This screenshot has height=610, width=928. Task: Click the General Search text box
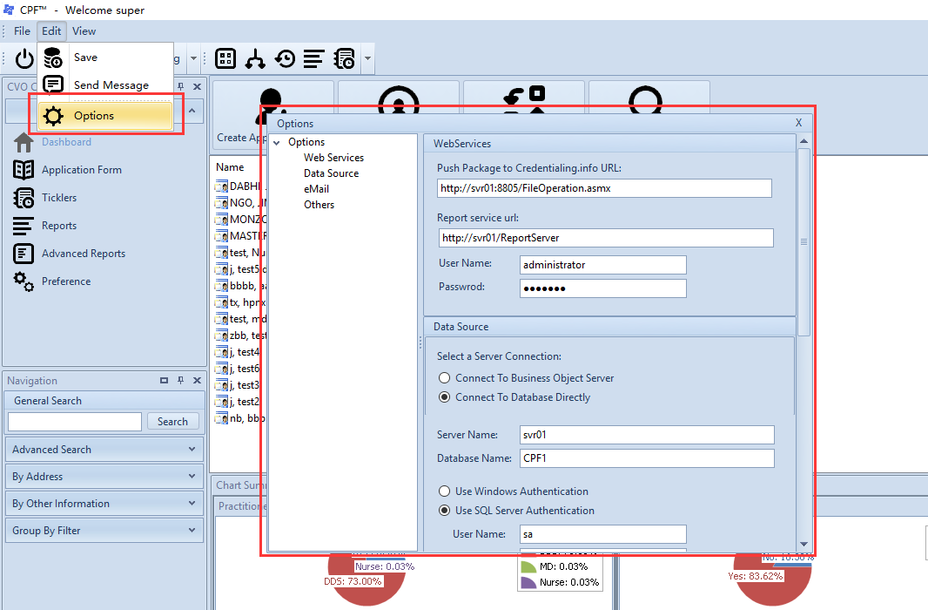75,422
